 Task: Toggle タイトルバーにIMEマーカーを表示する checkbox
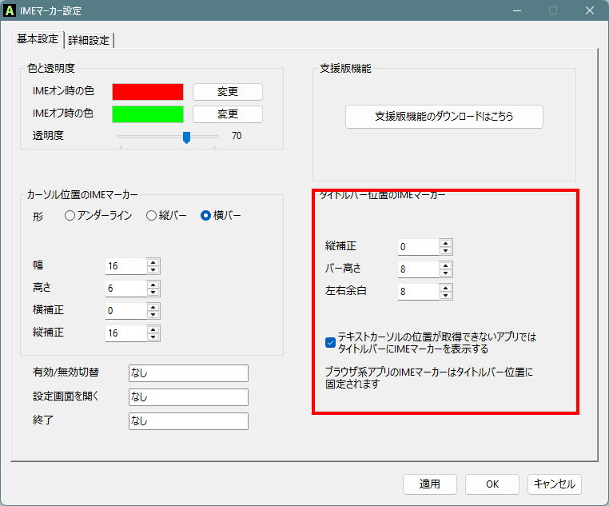click(330, 342)
